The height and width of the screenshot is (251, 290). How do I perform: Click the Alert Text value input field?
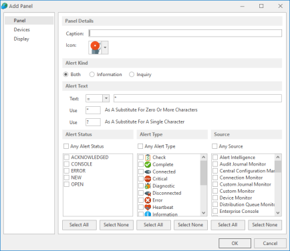pyautogui.click(x=198, y=98)
